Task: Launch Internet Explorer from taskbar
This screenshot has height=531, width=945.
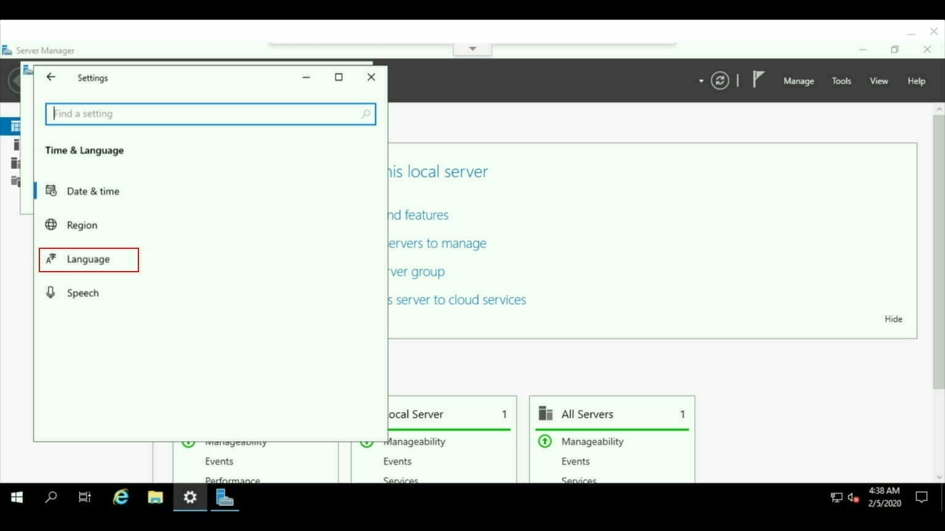Action: tap(121, 498)
